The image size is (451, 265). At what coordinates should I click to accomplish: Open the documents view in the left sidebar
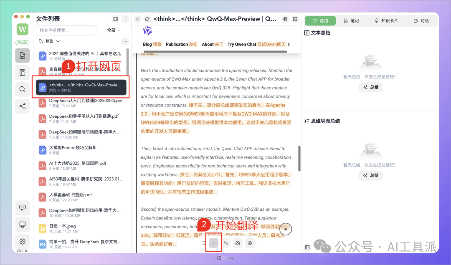(x=23, y=56)
